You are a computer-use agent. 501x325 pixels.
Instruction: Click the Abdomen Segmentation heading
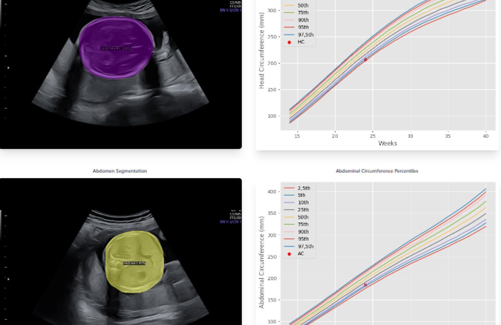[120, 171]
